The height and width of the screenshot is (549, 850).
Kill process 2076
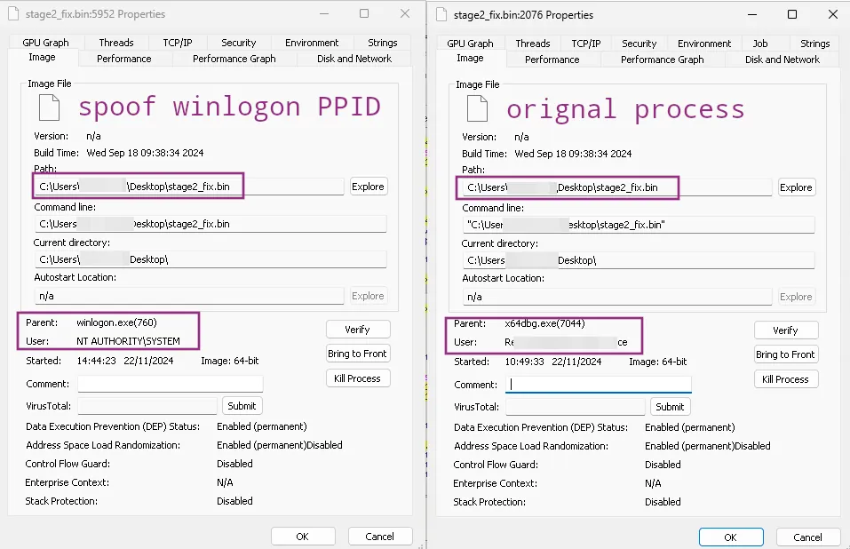tap(785, 379)
